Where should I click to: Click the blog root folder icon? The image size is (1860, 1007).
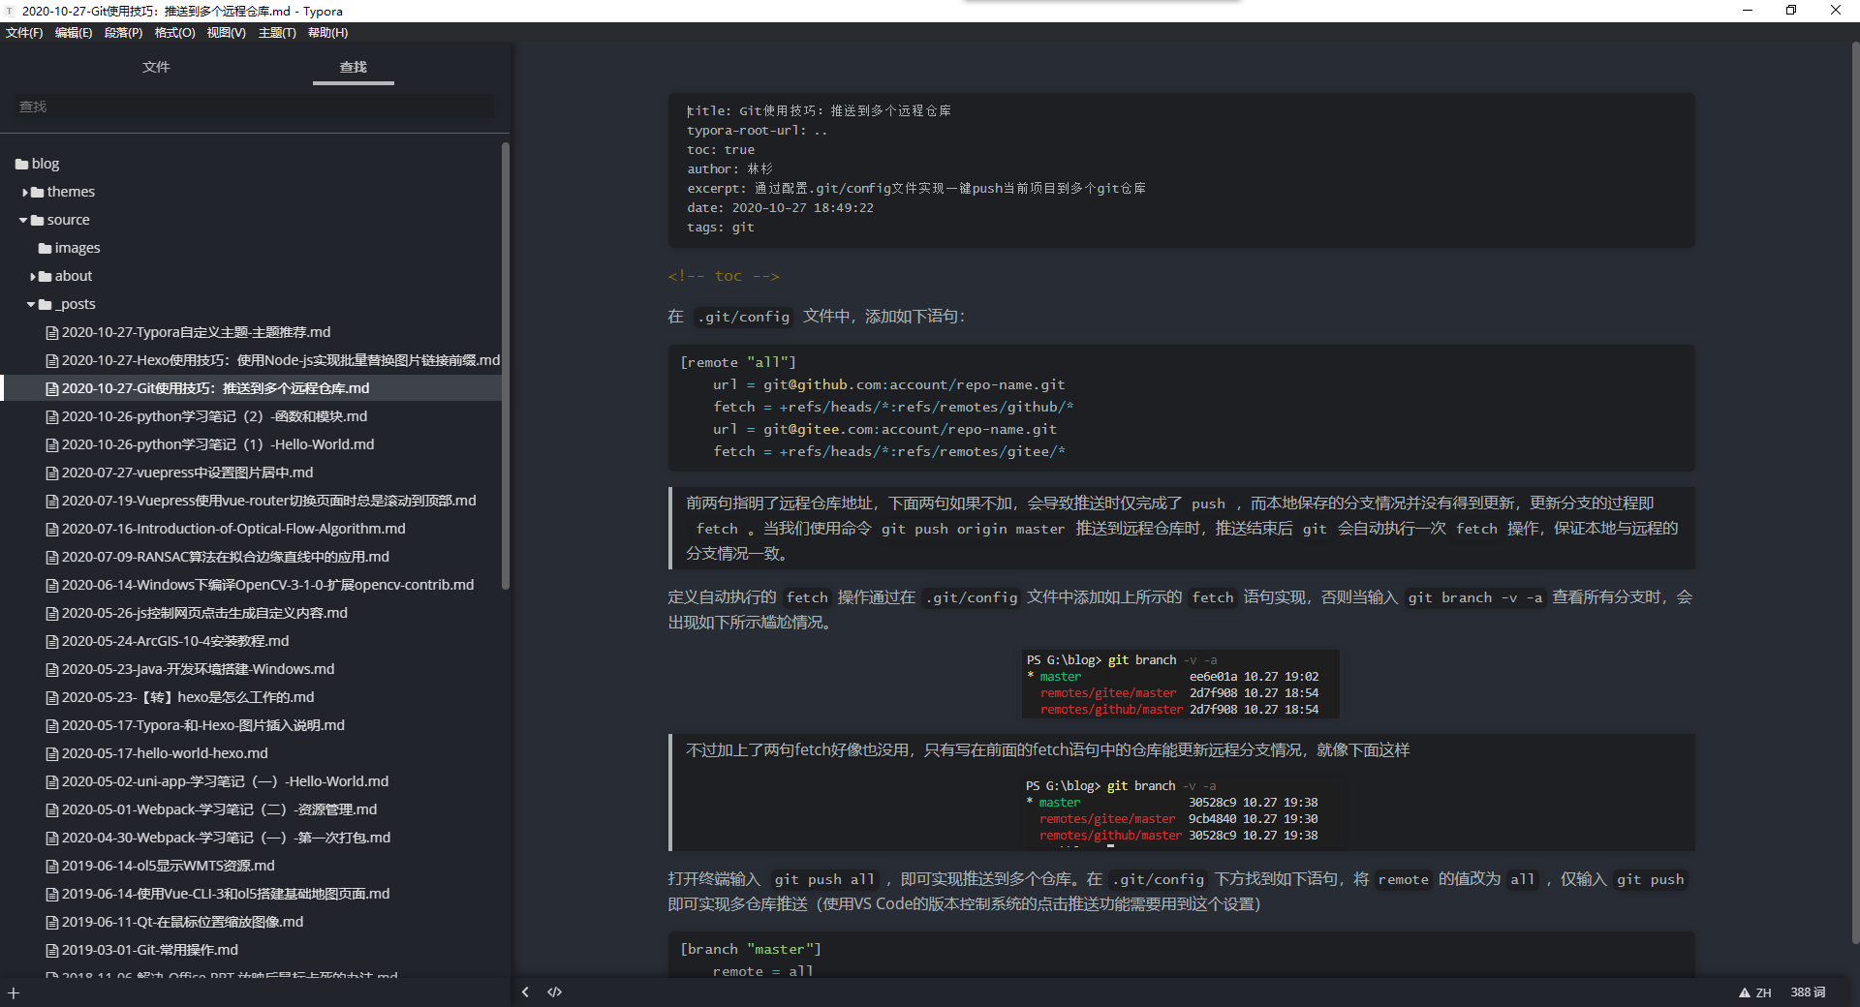(x=21, y=165)
